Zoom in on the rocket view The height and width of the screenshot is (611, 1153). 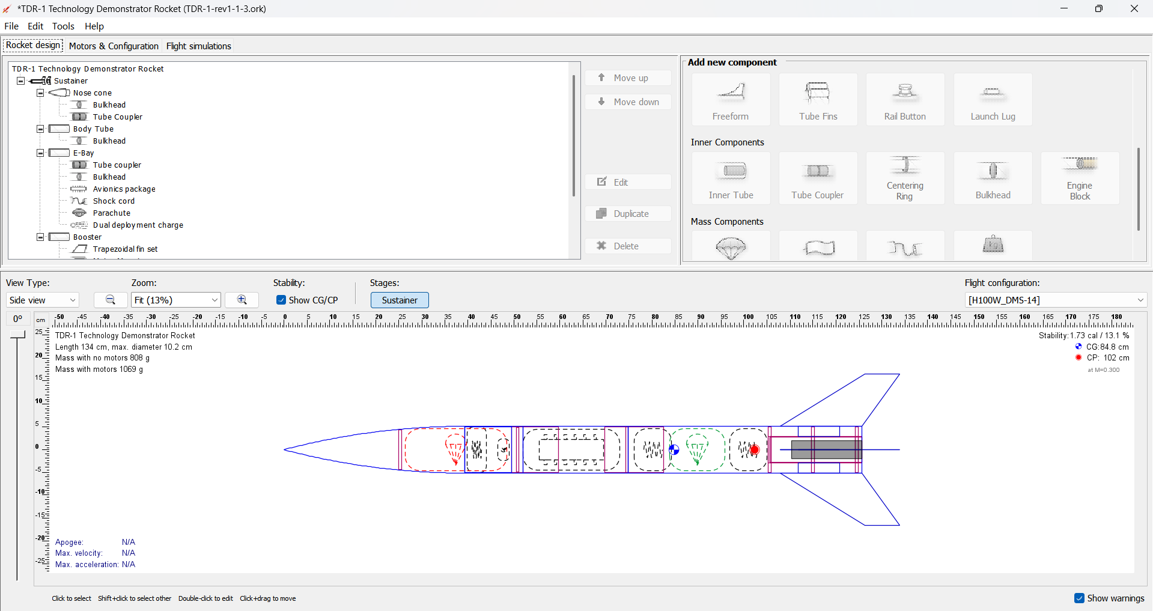click(x=241, y=300)
